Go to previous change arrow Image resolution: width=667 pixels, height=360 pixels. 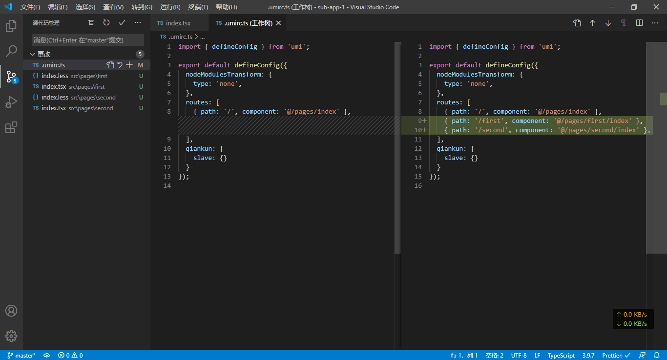tap(592, 23)
